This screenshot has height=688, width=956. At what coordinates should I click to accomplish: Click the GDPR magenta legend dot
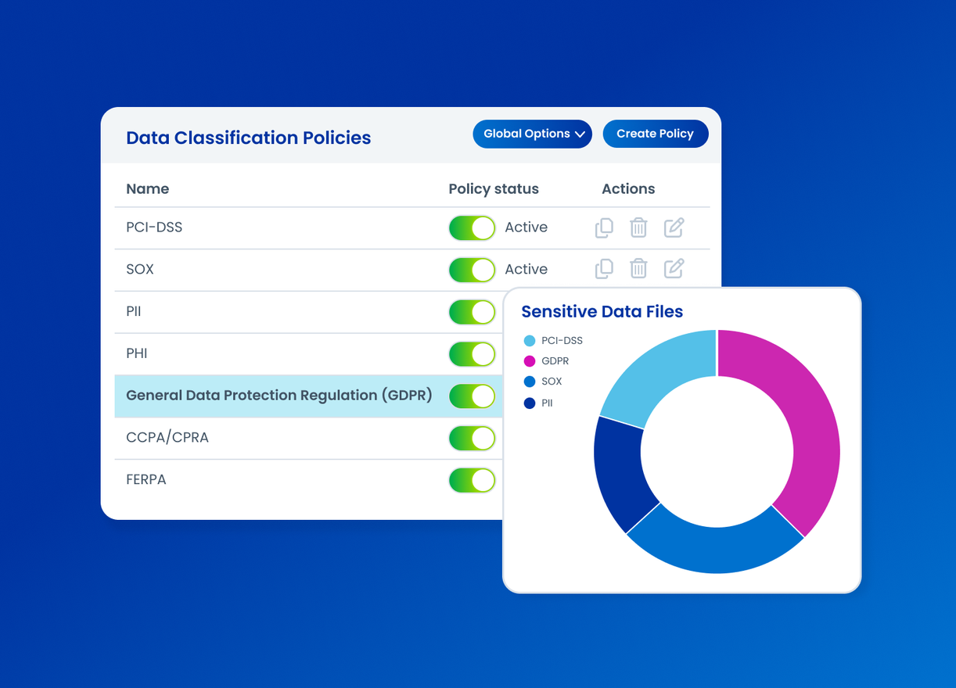[x=530, y=361]
